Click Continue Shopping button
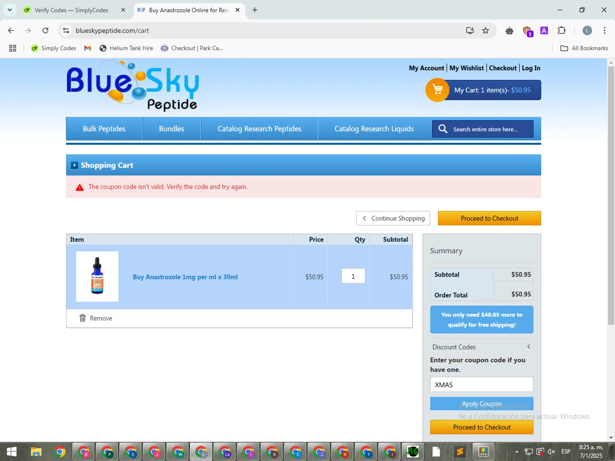This screenshot has width=615, height=461. click(393, 218)
